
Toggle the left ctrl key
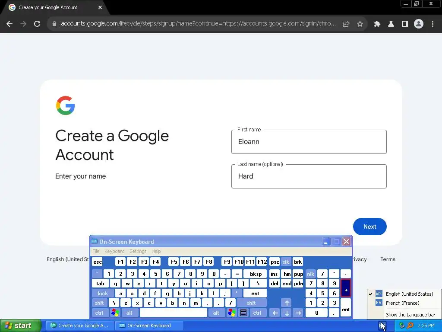[x=99, y=313]
